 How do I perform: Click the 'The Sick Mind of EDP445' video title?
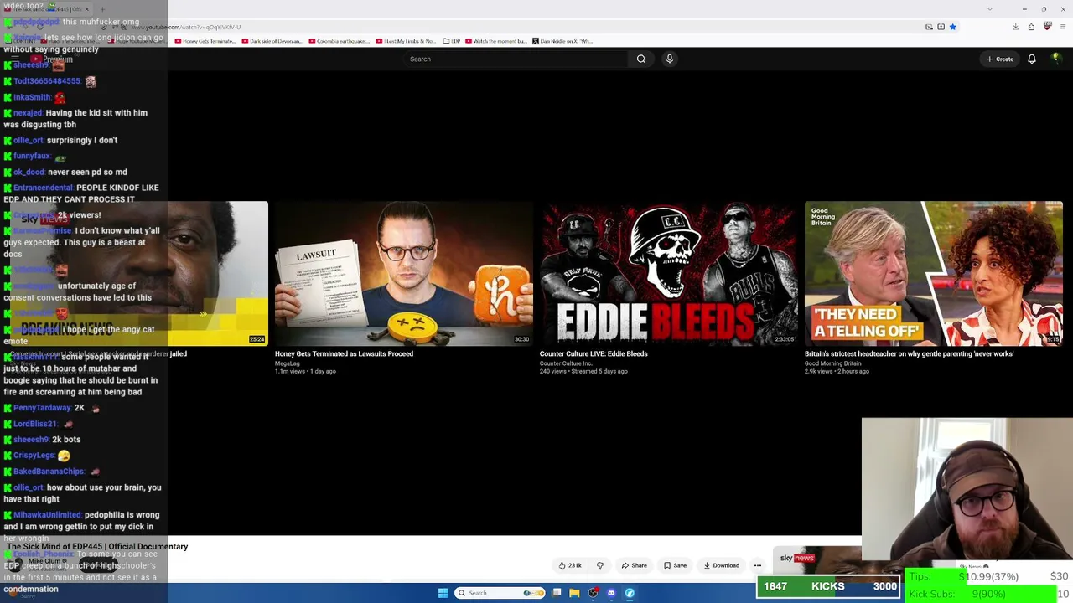[x=97, y=547]
